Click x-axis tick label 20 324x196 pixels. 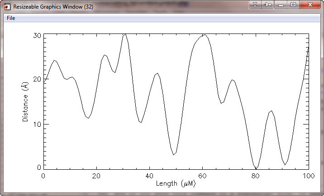pyautogui.click(x=96, y=176)
